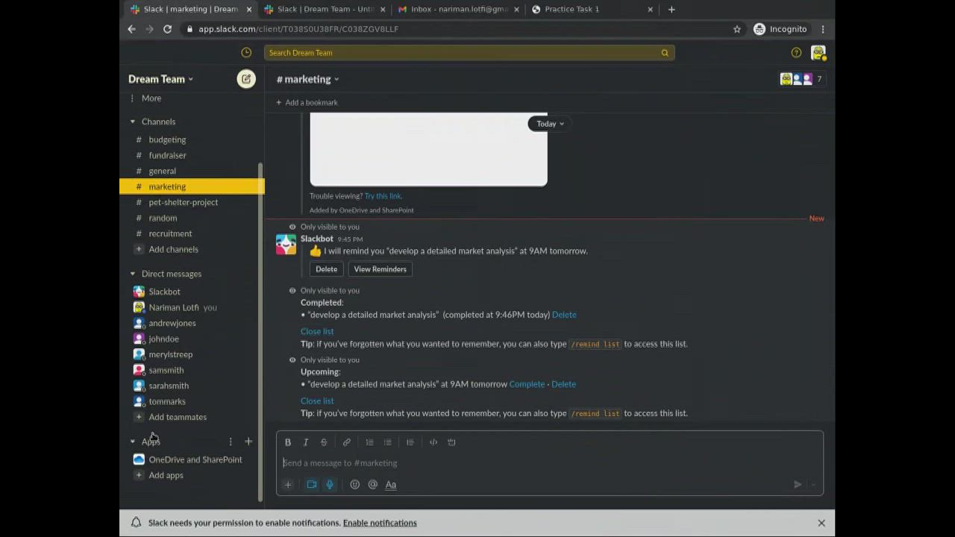Viewport: 955px width, 537px height.
Task: Click the Enable notifications link
Action: pyautogui.click(x=380, y=523)
